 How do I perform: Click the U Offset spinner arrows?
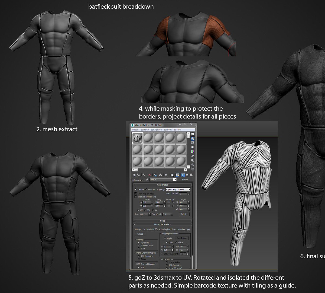tap(152, 202)
